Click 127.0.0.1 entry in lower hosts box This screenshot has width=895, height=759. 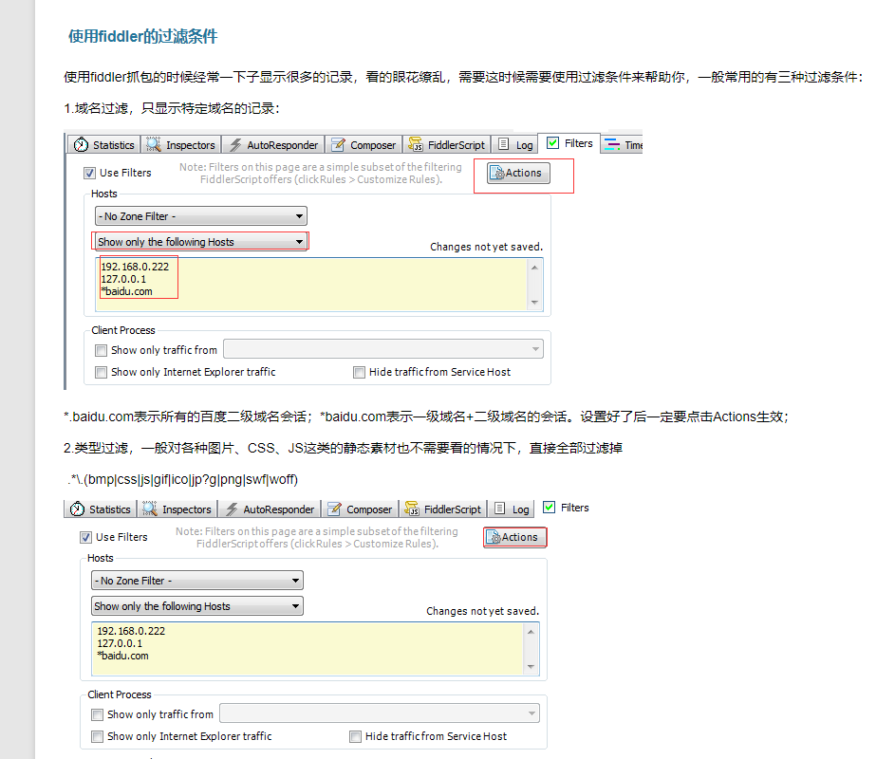[x=120, y=643]
